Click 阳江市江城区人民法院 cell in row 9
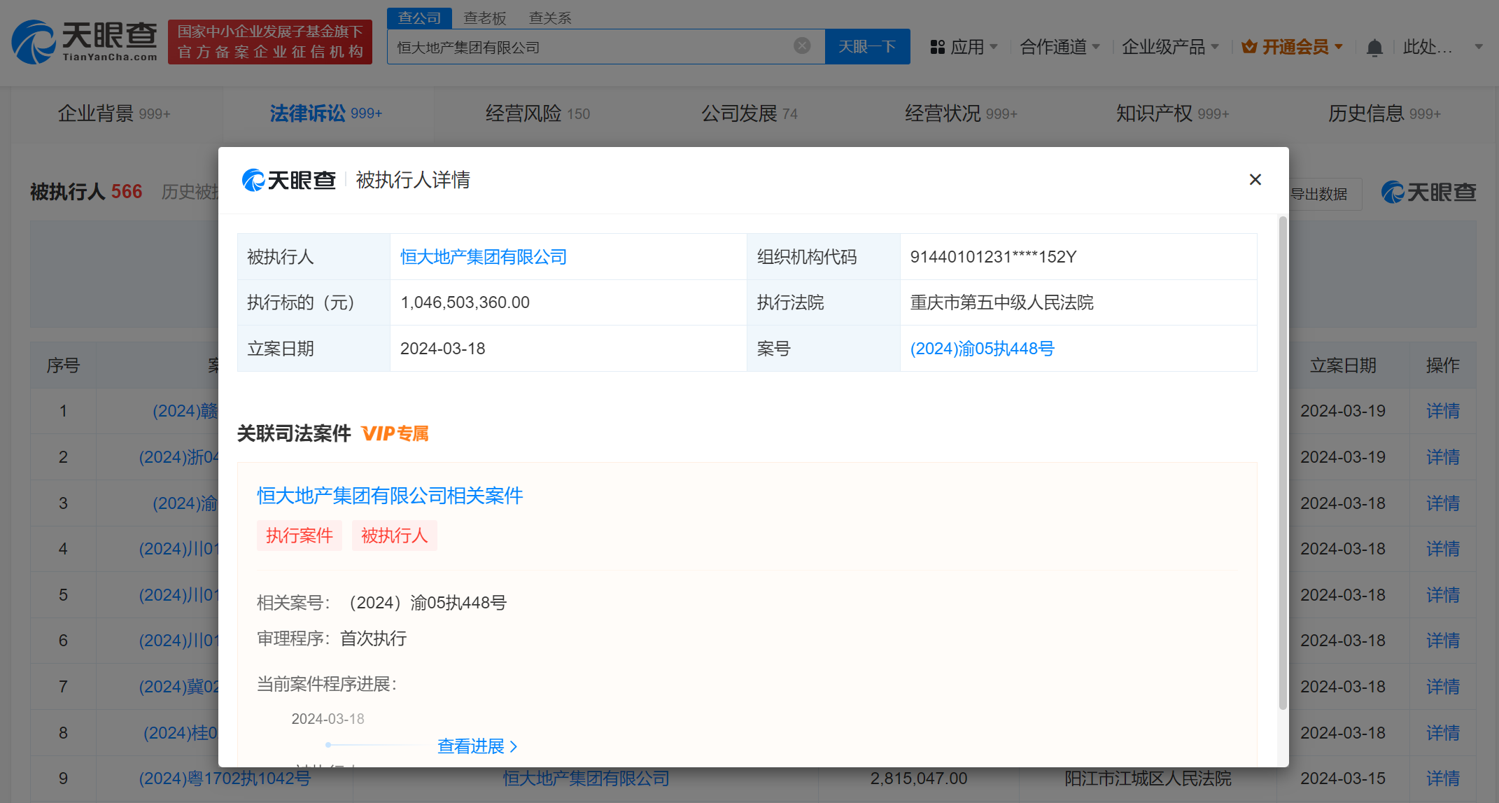Screen dimensions: 1499x803 [x=1148, y=778]
